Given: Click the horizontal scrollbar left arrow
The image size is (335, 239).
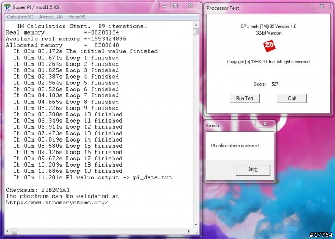Looking at the screenshot, I should coord(8,231).
